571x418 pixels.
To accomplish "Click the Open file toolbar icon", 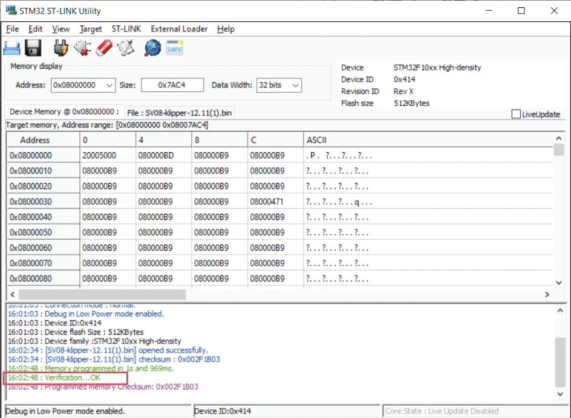I will (x=12, y=48).
